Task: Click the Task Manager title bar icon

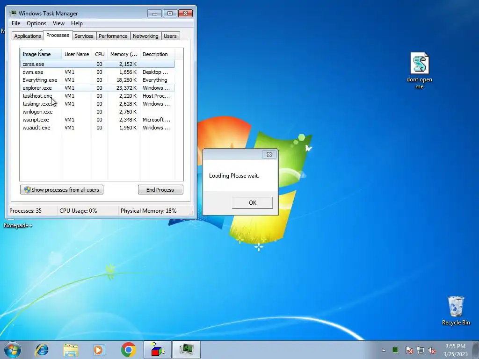Action: pyautogui.click(x=13, y=13)
